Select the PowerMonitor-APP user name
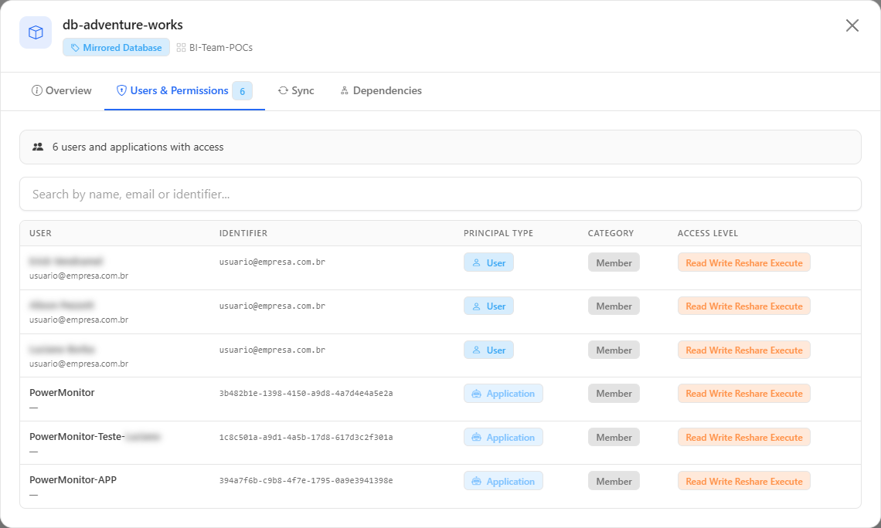Image resolution: width=881 pixels, height=528 pixels. 73,480
